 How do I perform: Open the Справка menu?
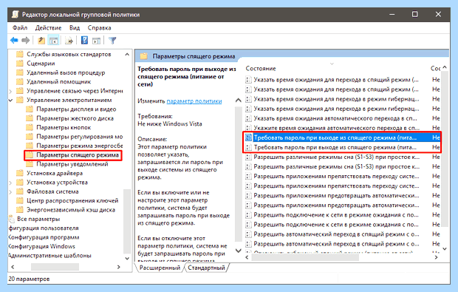pos(99,28)
